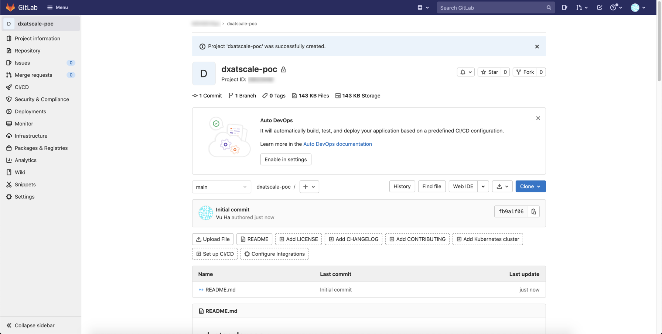
Task: Click Enable in settings button
Action: click(286, 159)
